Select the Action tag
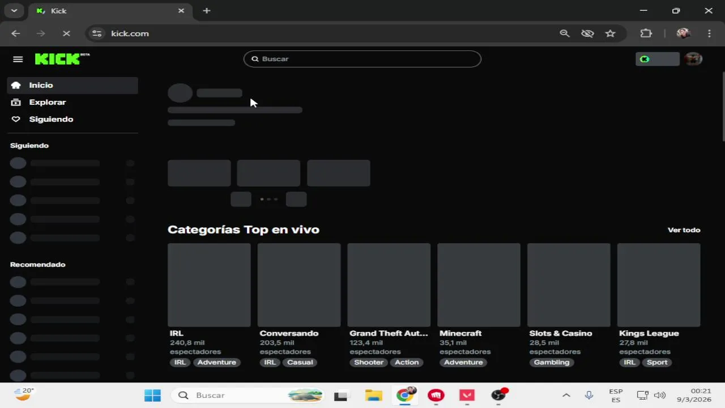Screen dimensions: 725x408 pos(407,362)
